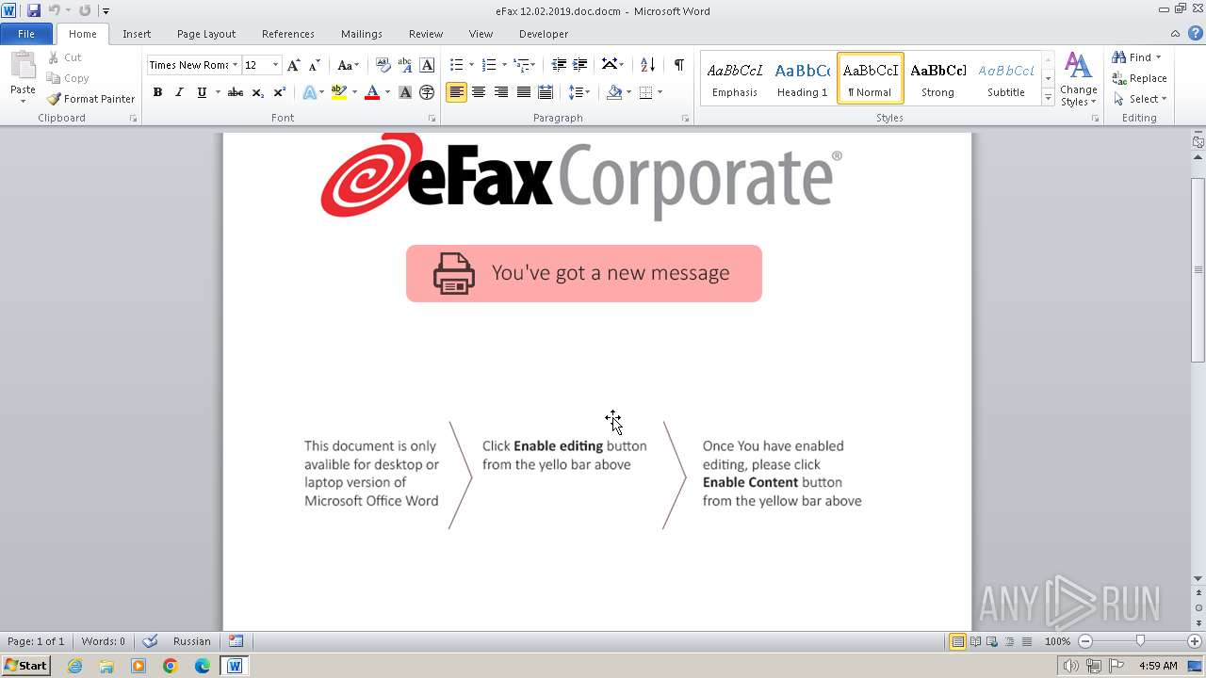Click the Save icon in quick access toolbar
Image resolution: width=1206 pixels, height=678 pixels.
point(34,10)
